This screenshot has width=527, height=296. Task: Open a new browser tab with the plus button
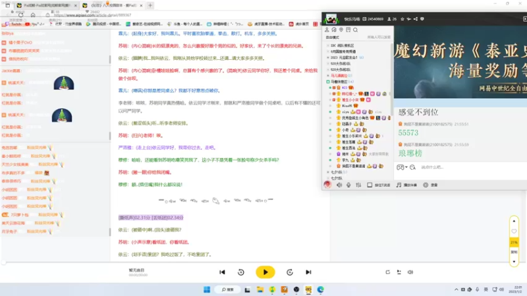tap(150, 5)
